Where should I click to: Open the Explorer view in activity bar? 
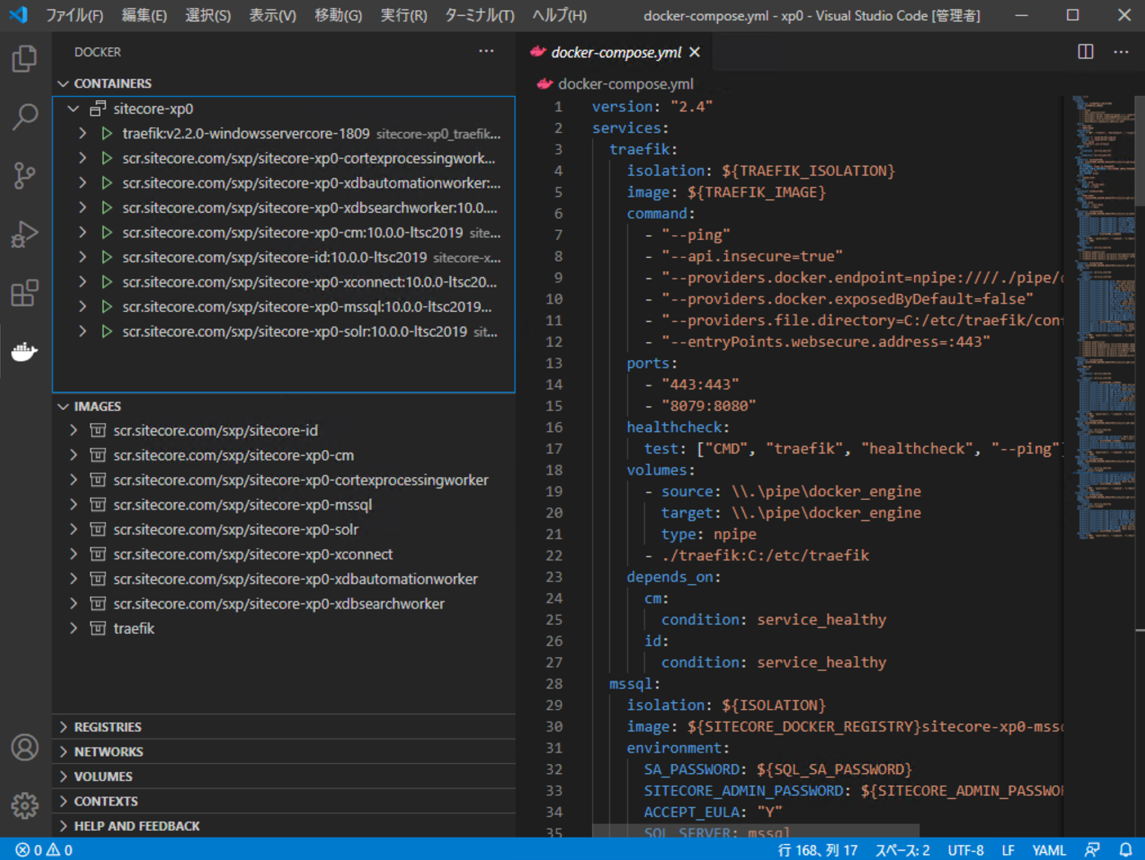(24, 59)
